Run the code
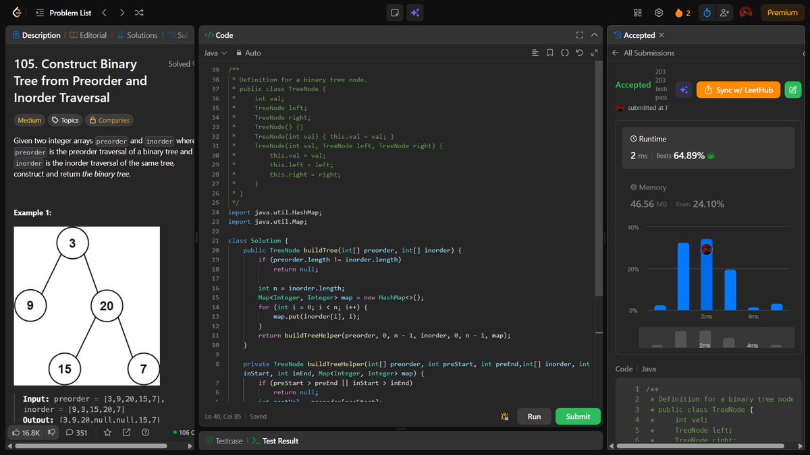The image size is (810, 455). pos(534,417)
